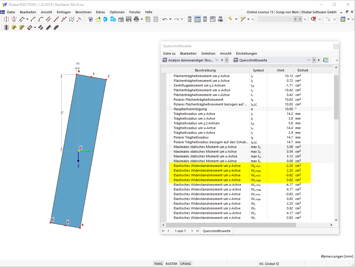Image resolution: width=355 pixels, height=267 pixels.
Task: Click the magnifier with red X icon
Action: tap(313, 19)
